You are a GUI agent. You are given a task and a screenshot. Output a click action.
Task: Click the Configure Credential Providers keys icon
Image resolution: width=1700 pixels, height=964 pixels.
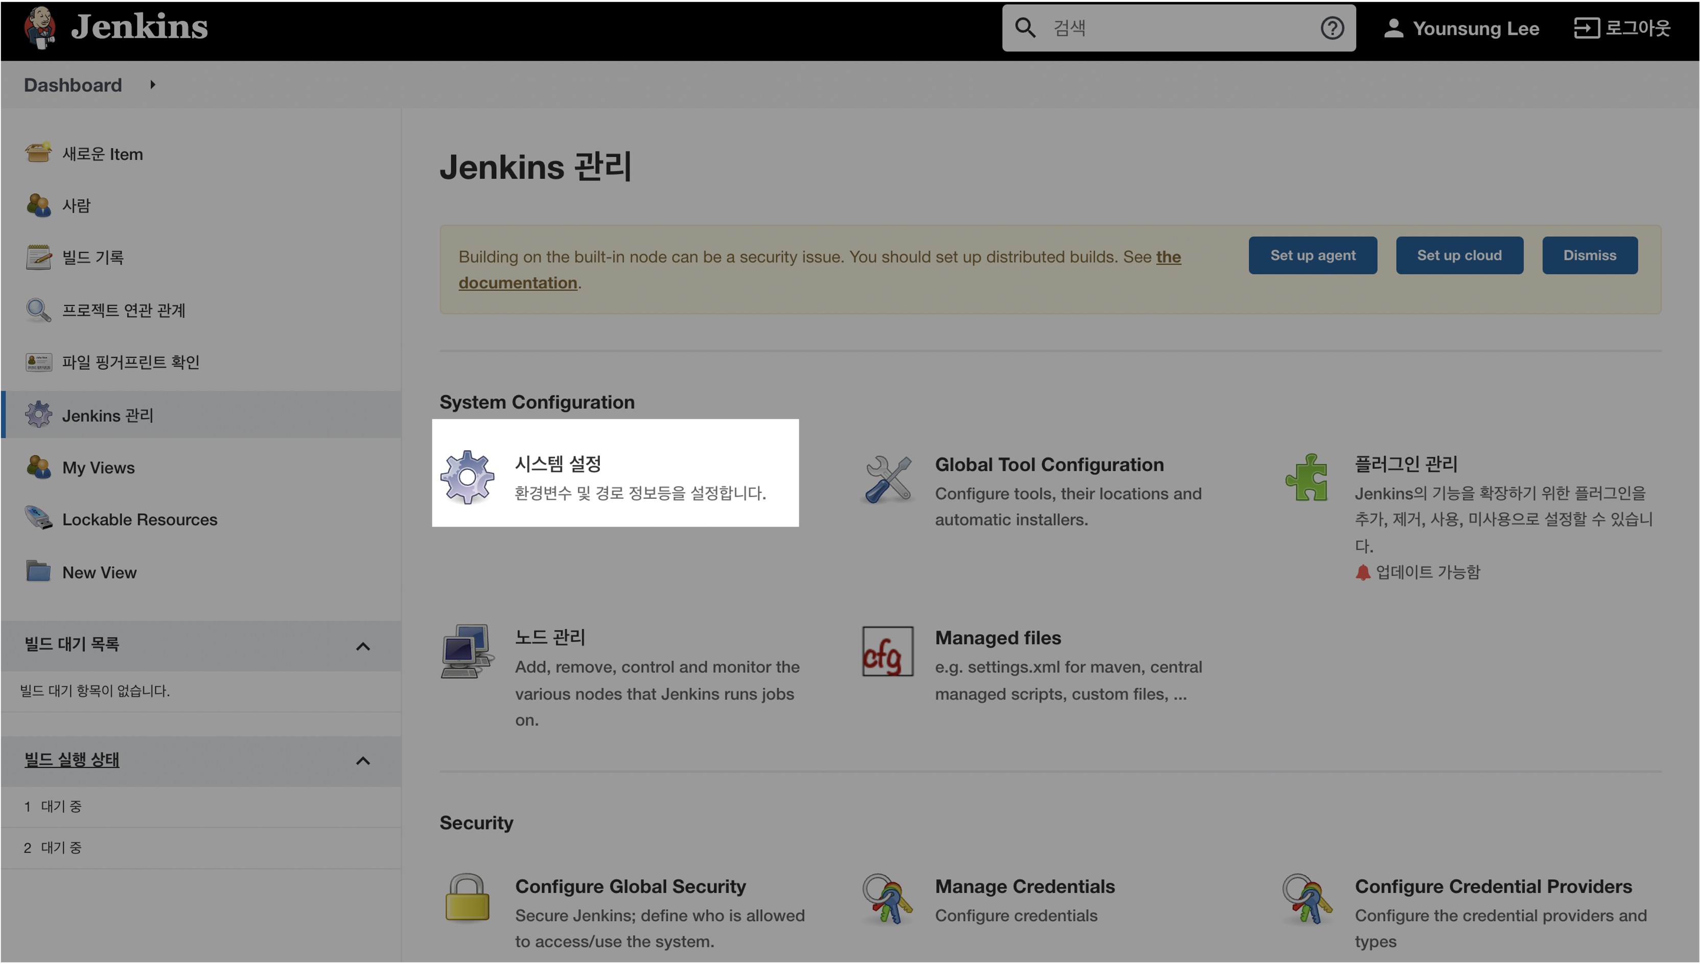point(1307,899)
